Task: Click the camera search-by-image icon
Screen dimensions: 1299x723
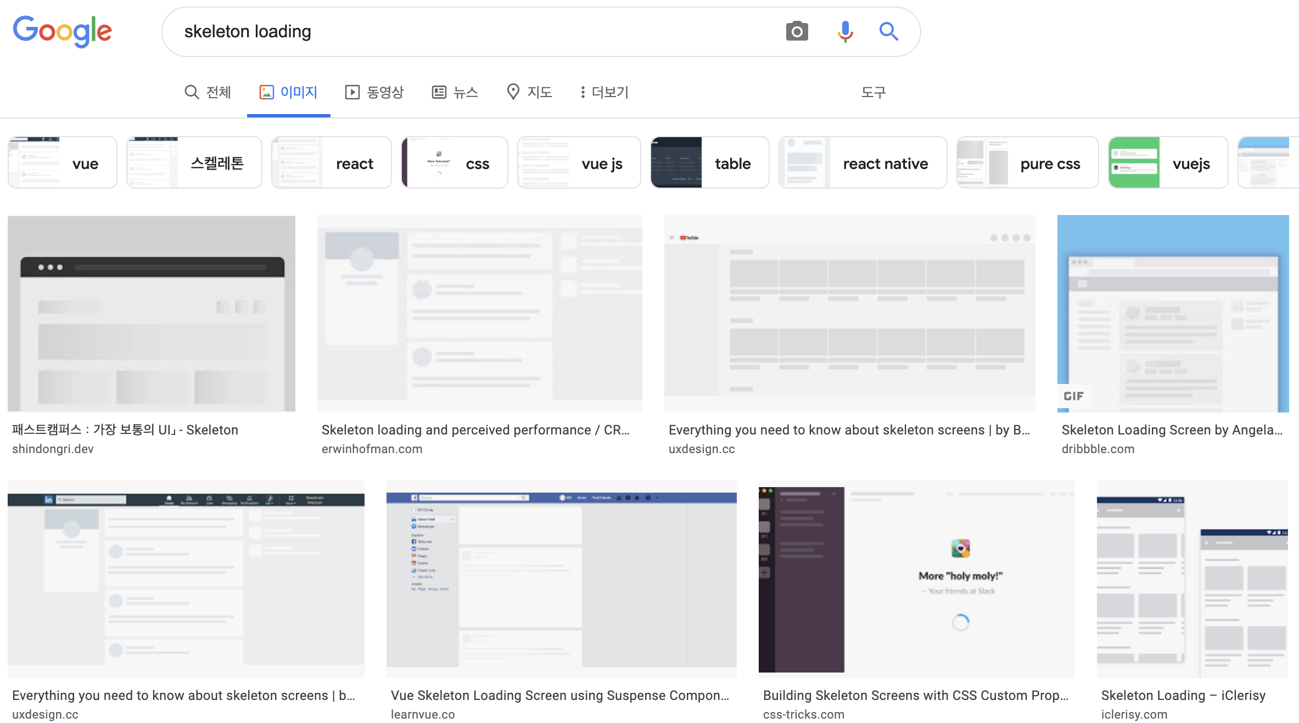Action: 797,31
